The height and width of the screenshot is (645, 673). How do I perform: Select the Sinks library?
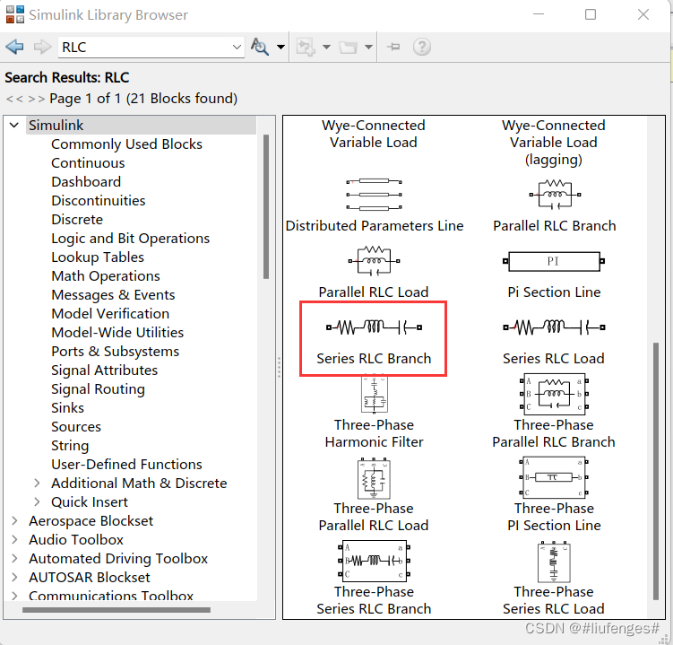(x=67, y=408)
